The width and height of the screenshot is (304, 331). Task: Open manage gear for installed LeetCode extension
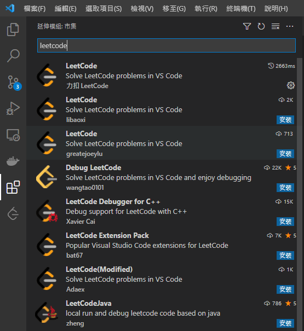click(291, 85)
